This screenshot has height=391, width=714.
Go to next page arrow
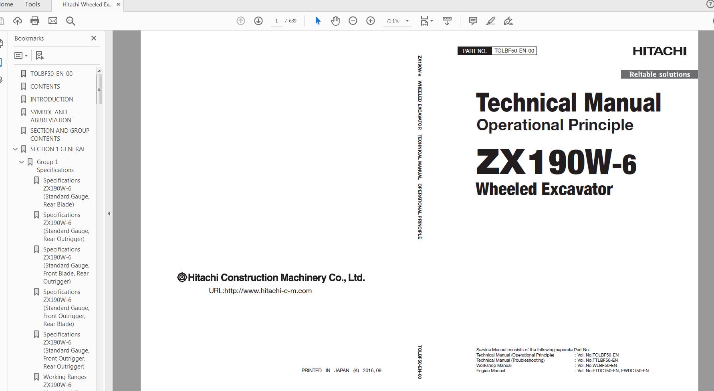click(x=258, y=21)
